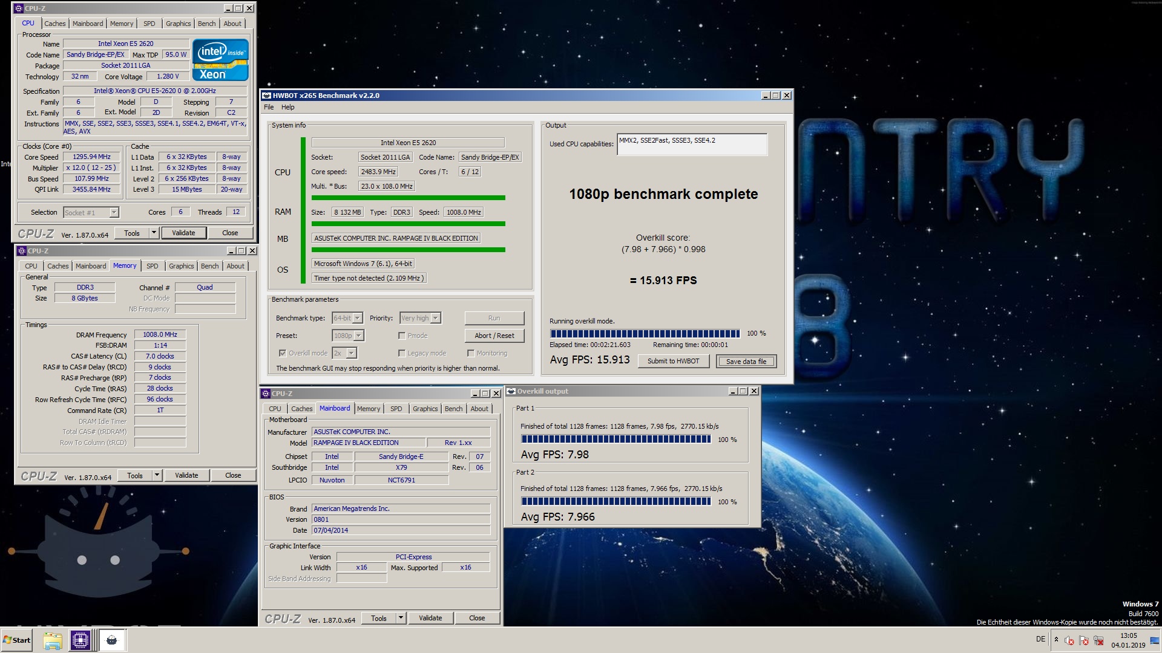Open About tab in CPU-Z Mainboard window
Image resolution: width=1162 pixels, height=653 pixels.
click(x=479, y=409)
